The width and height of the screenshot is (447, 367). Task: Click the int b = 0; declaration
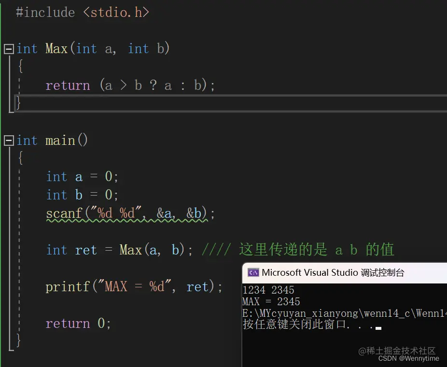(82, 195)
